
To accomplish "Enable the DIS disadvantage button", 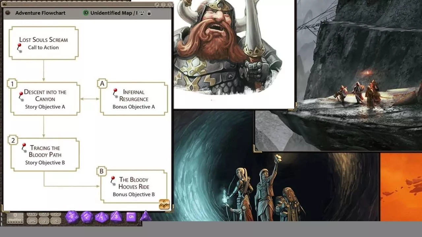I will pyautogui.click(x=32, y=221).
